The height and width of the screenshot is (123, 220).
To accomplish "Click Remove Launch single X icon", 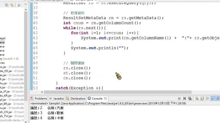I will [x=185, y=98].
